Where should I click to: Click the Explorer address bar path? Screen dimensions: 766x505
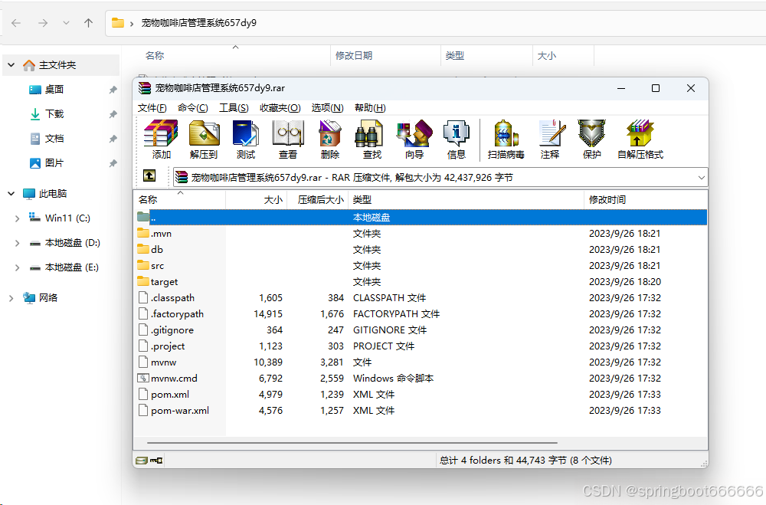198,23
